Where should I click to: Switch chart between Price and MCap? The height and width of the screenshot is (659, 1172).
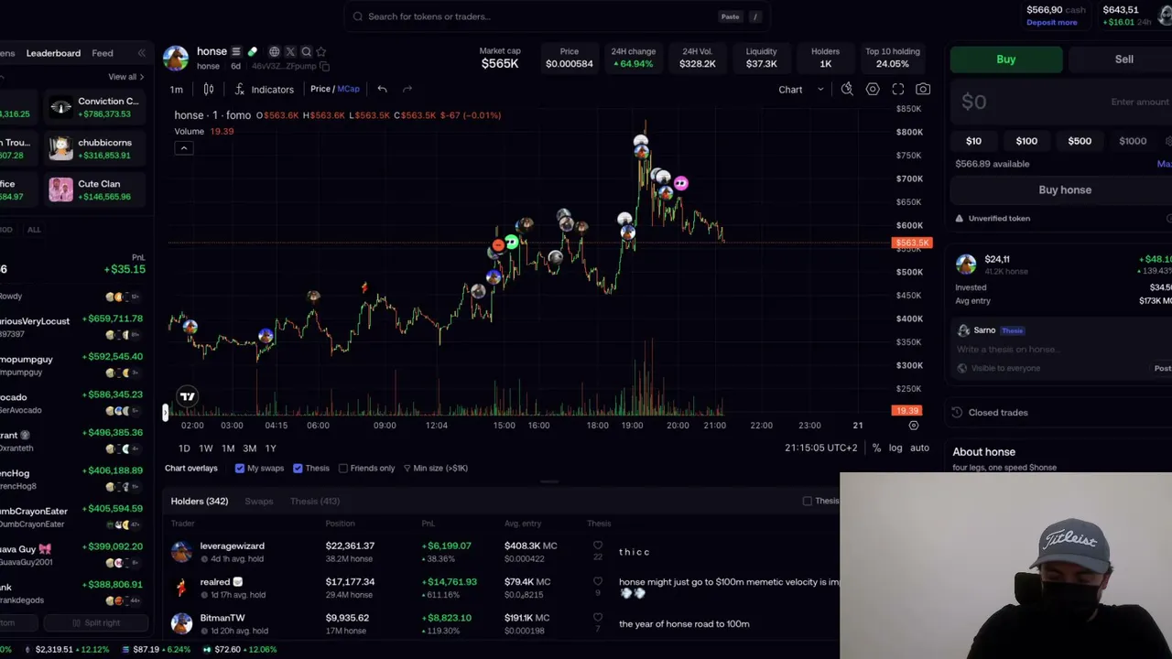click(x=335, y=89)
